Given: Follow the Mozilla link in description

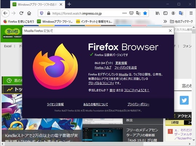Looking at the screenshot, I should pos(123,74).
